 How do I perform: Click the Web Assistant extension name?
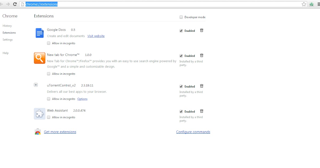57,111
